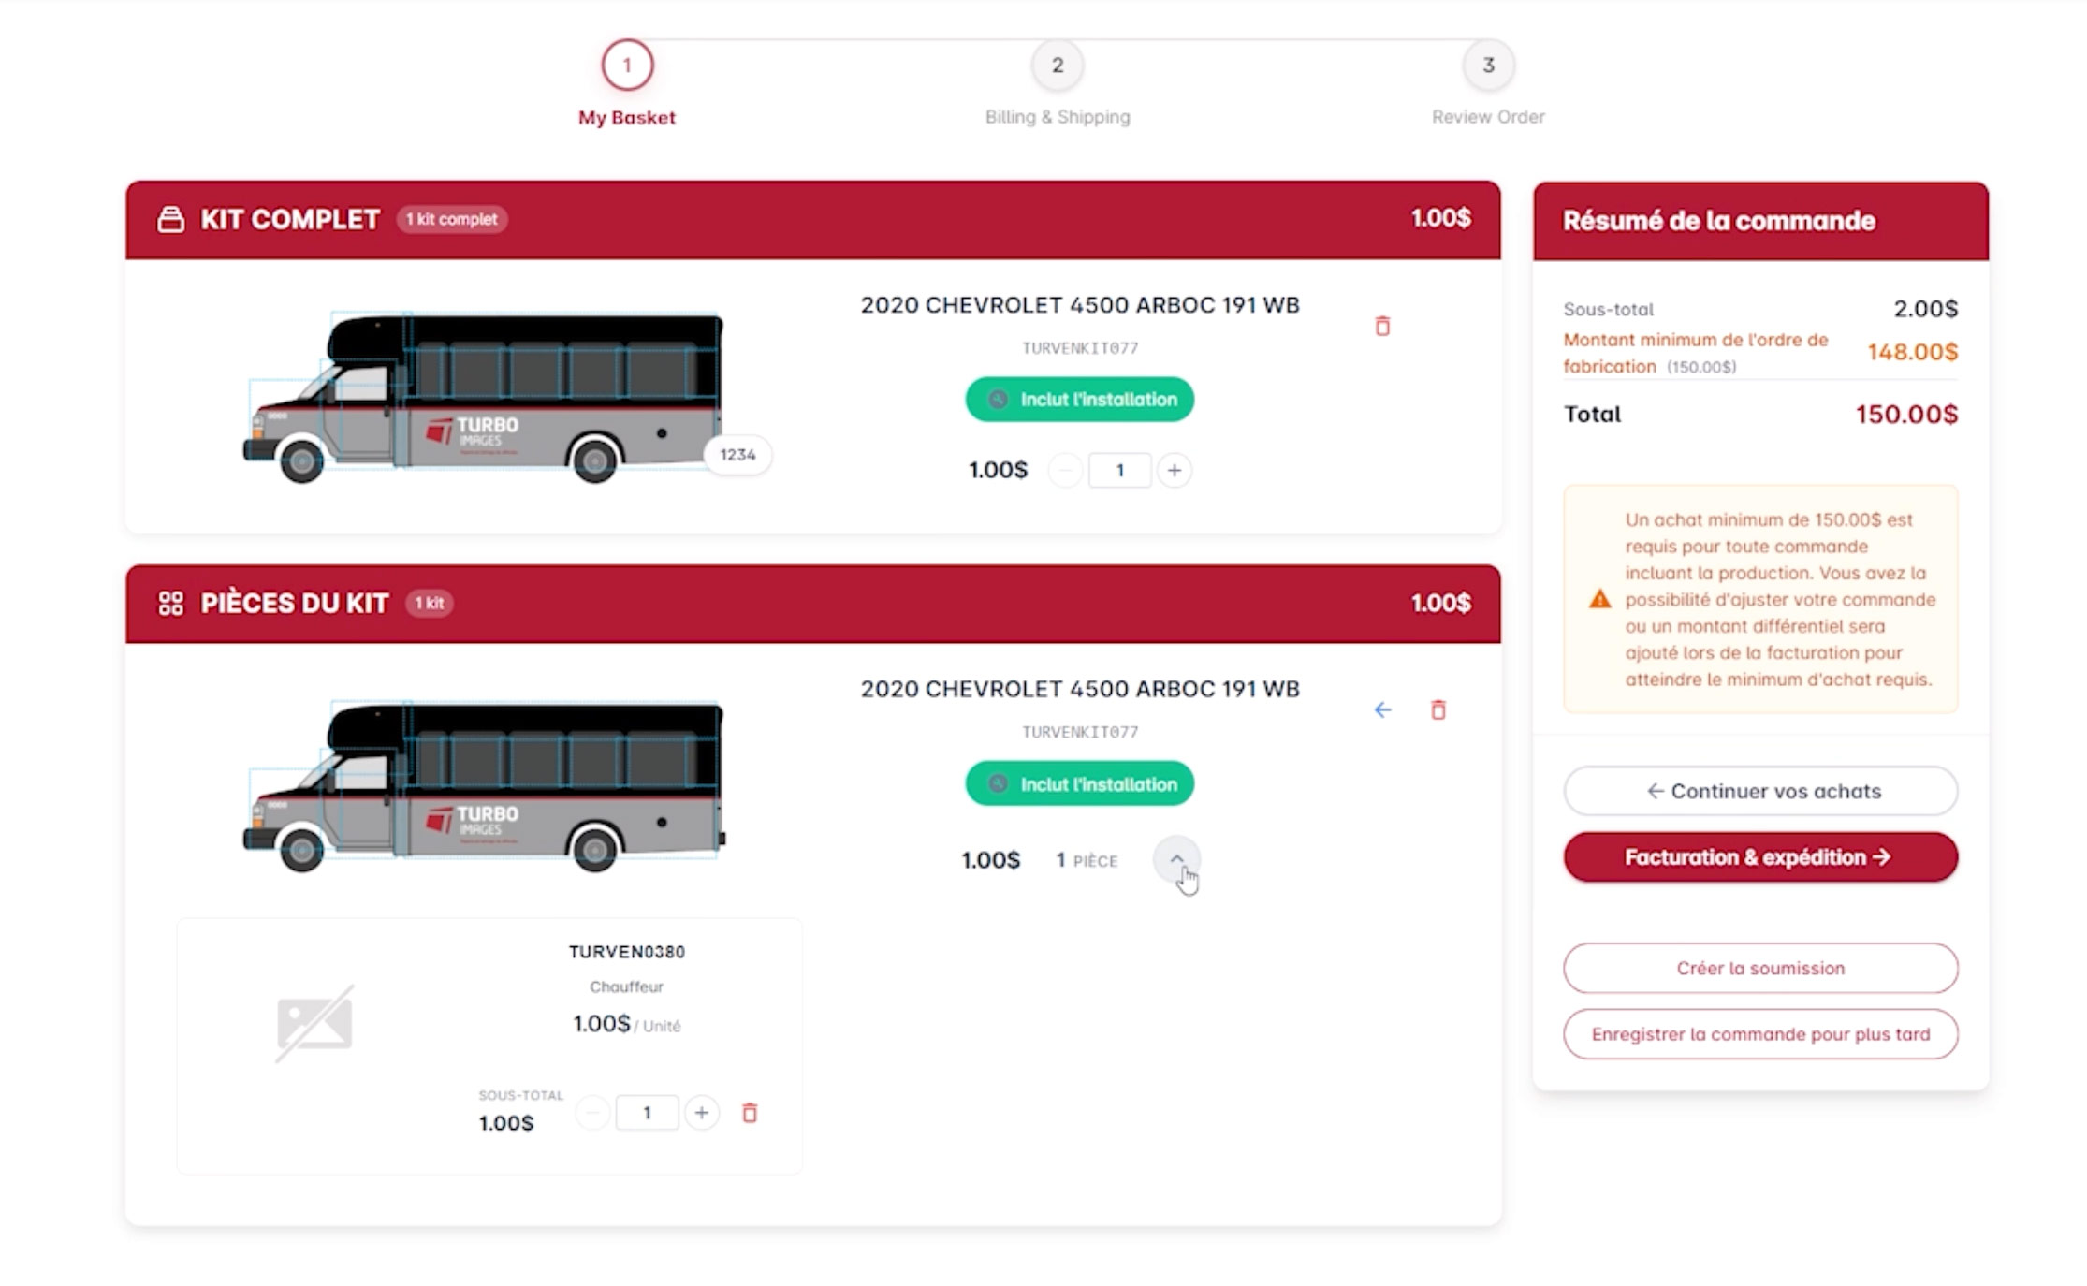Click the TURVEN0380 quantity input field
Viewport: 2087px width, 1286px height.
pyautogui.click(x=647, y=1113)
